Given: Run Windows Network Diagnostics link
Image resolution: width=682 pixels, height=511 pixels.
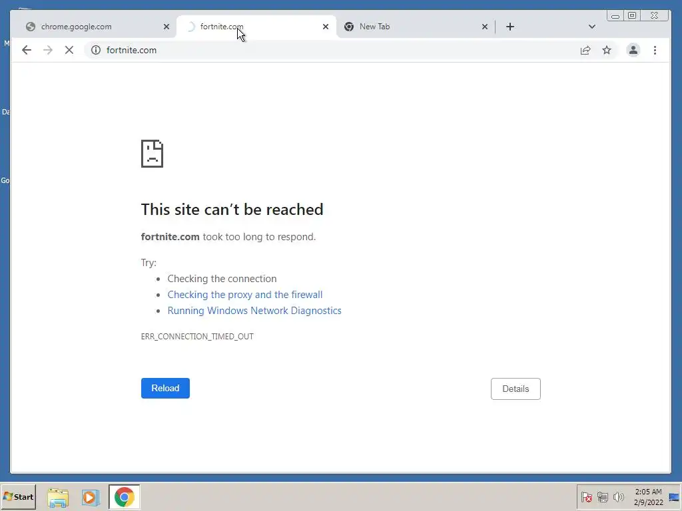Looking at the screenshot, I should point(254,311).
